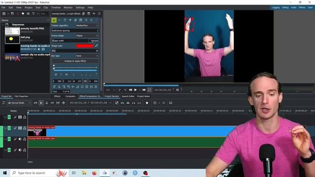The image size is (315, 177).
Task: Select the Razor tool in timeline toolbar
Action: [x=47, y=103]
